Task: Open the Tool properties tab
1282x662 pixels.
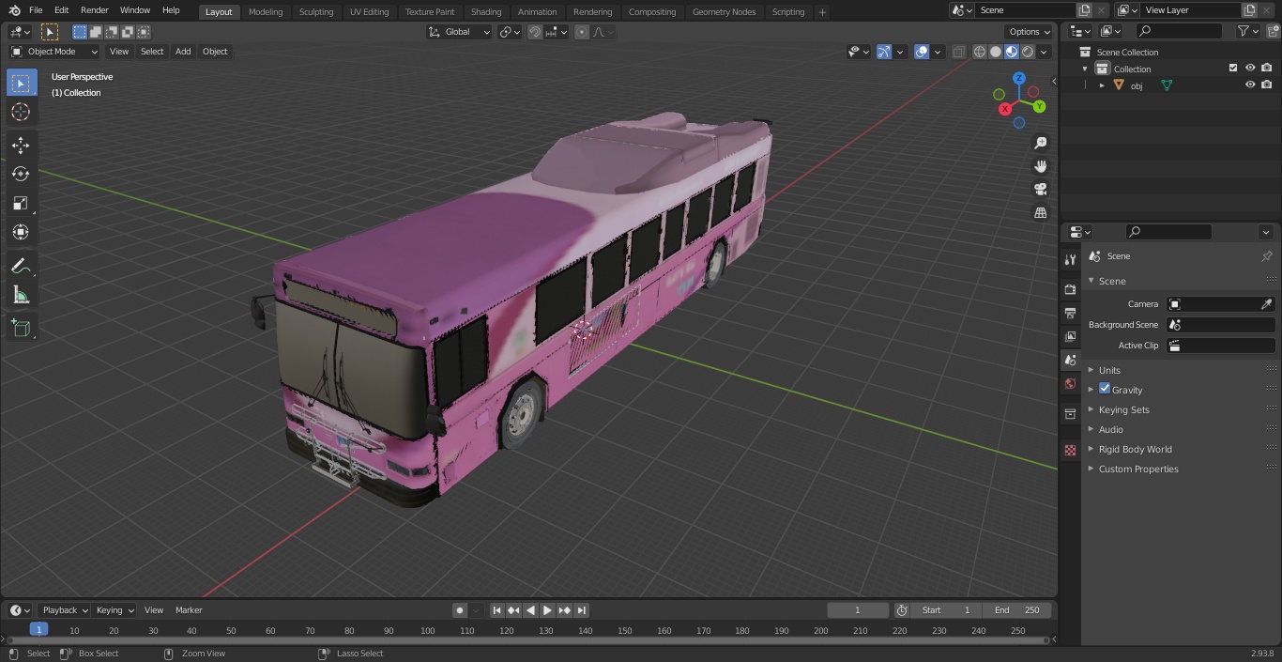Action: 1070,260
